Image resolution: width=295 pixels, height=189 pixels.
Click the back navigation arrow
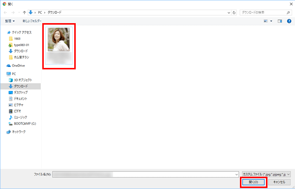click(x=5, y=13)
